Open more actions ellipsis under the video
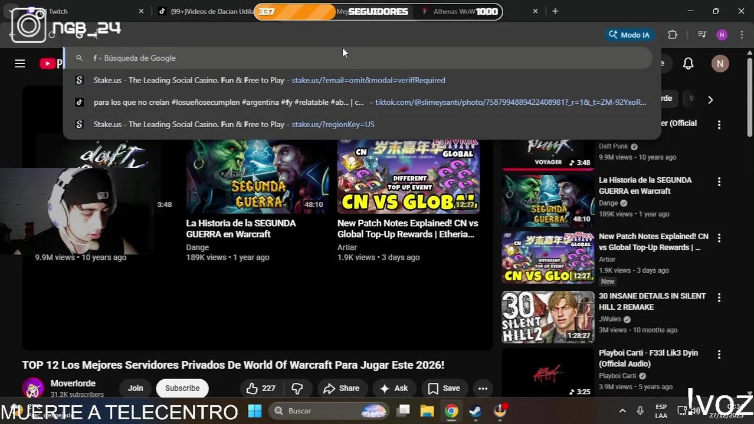This screenshot has width=754, height=424. (483, 388)
